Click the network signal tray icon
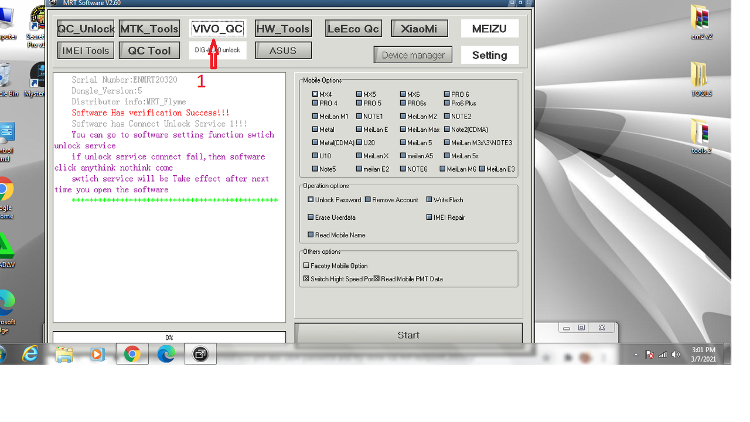 (x=663, y=355)
